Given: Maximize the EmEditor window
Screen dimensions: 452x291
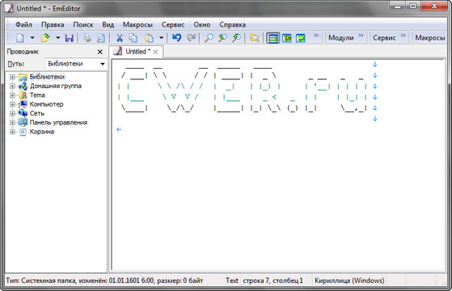Looking at the screenshot, I should coord(413,6).
